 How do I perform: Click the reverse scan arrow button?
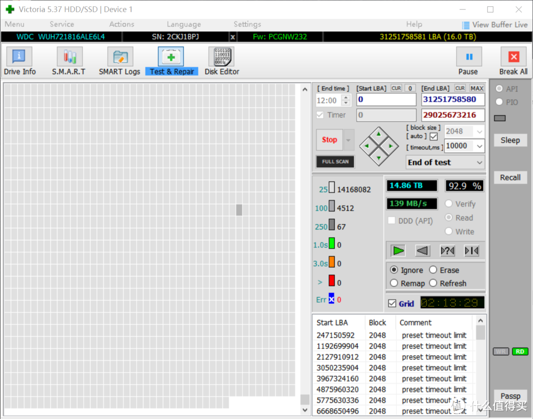click(x=422, y=251)
